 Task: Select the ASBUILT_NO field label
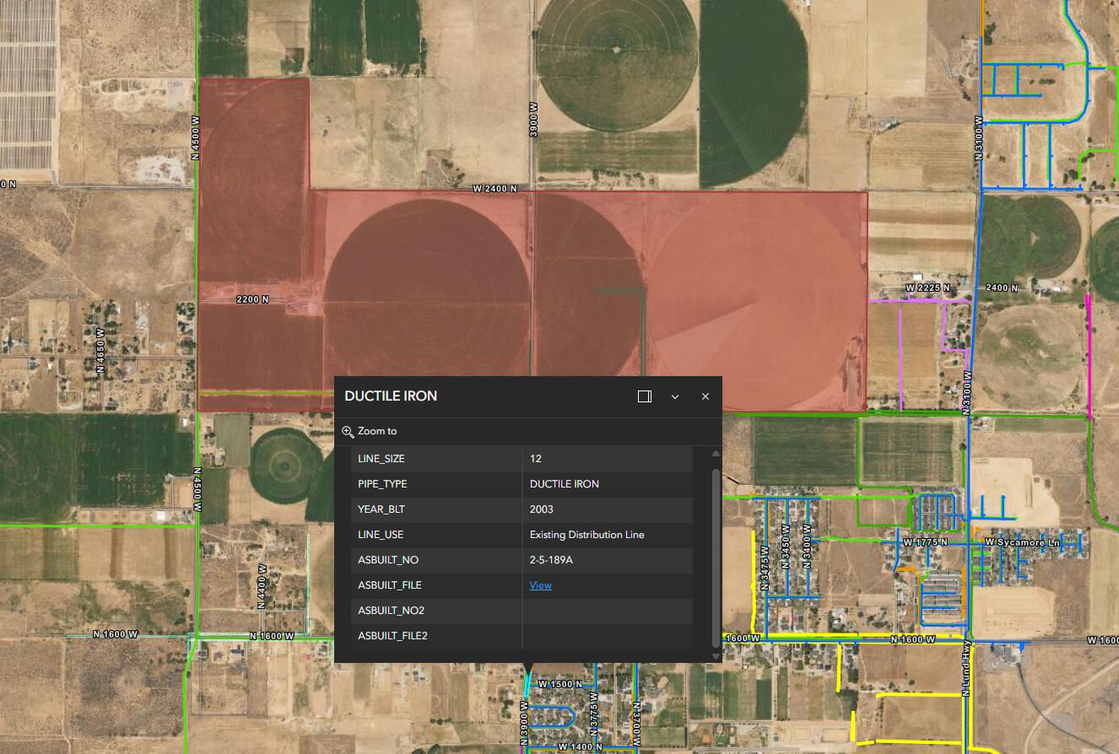coord(388,560)
